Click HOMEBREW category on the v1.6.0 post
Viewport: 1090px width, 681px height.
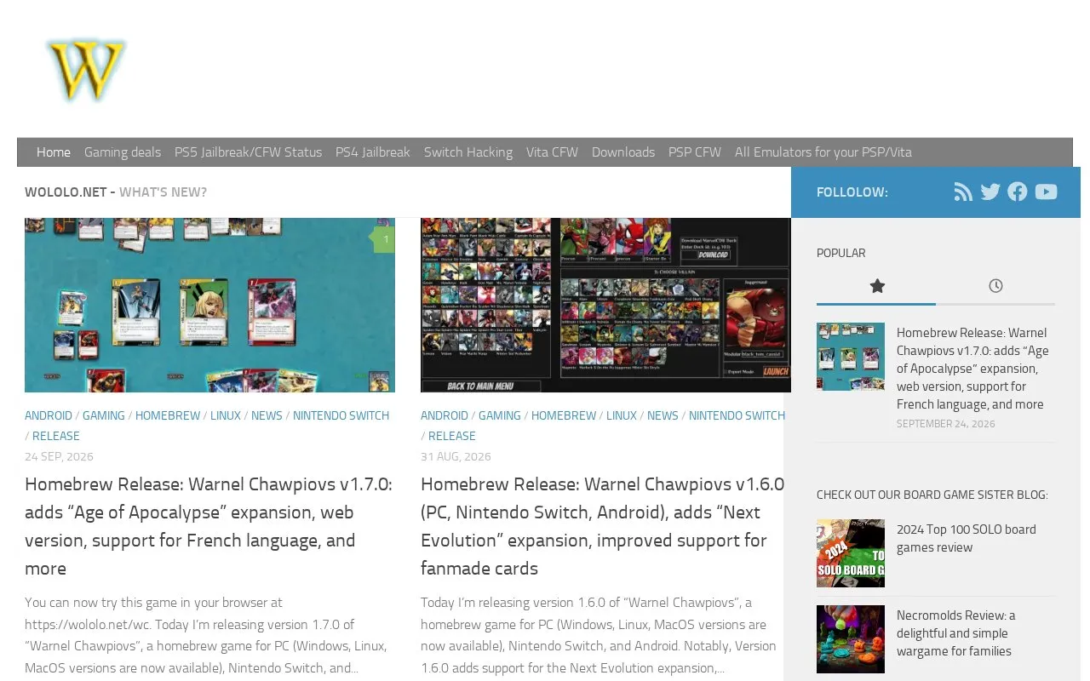click(564, 415)
